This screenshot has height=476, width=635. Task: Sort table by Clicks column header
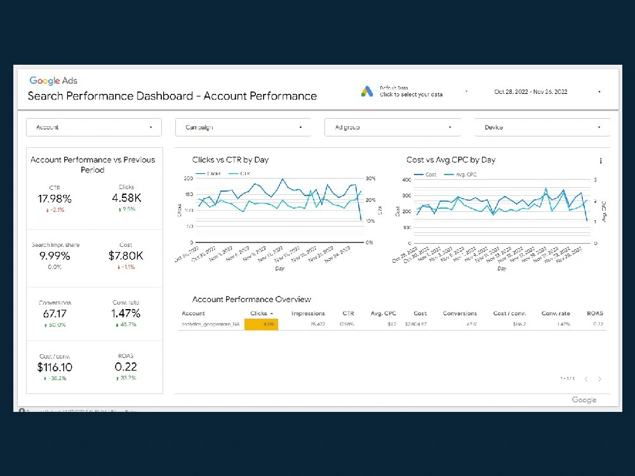tap(261, 314)
